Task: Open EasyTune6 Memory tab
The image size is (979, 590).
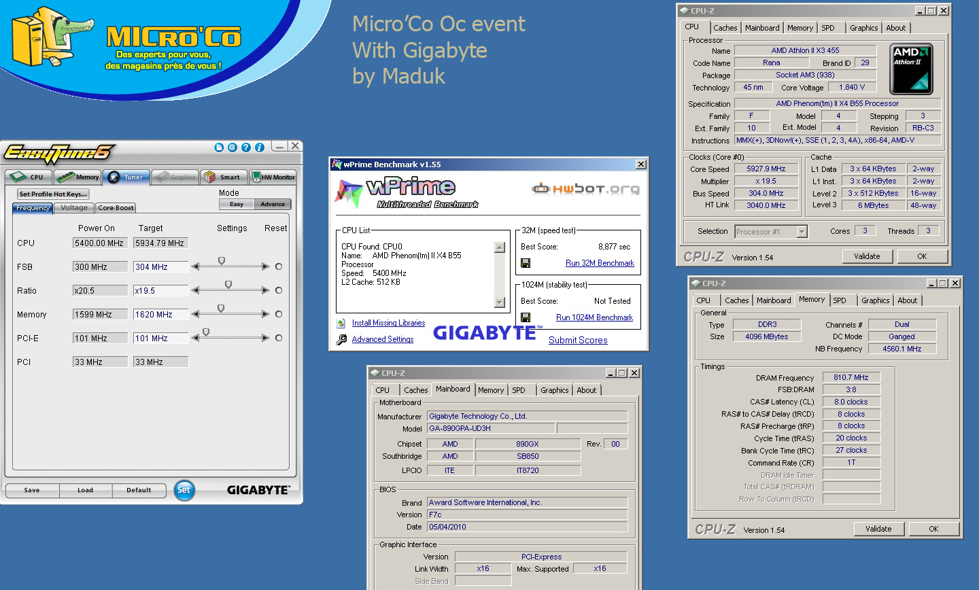Action: [78, 177]
